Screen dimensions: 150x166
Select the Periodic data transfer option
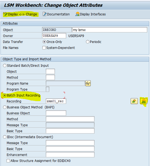[88, 42]
